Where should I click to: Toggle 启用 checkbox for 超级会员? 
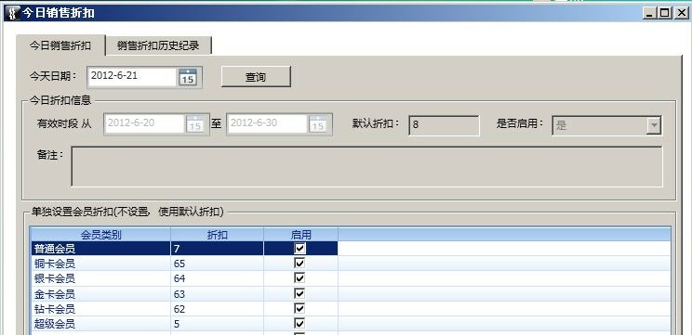pyautogui.click(x=299, y=324)
